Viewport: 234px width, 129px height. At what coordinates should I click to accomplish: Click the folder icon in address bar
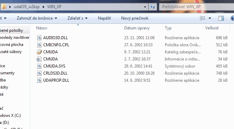point(4,7)
